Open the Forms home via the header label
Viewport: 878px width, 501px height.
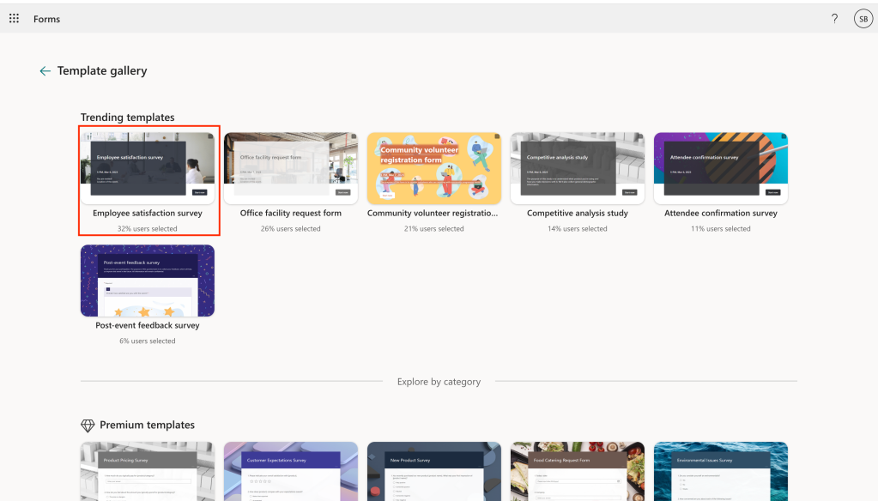click(46, 19)
